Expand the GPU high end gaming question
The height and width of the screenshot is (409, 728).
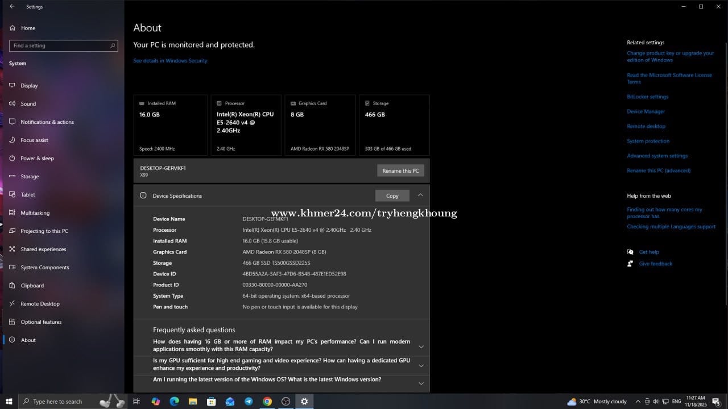coord(421,365)
